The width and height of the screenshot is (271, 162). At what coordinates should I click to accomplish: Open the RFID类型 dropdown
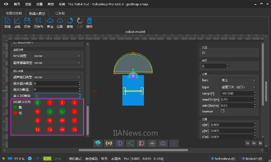(57, 56)
